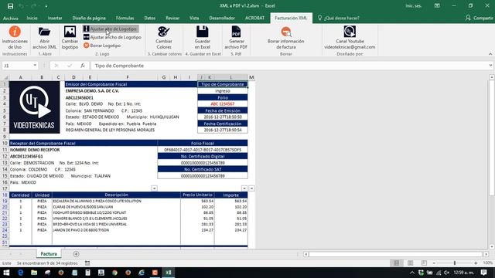Switch to the Inicio tab
This screenshot has width=495, height=278.
coord(32,18)
